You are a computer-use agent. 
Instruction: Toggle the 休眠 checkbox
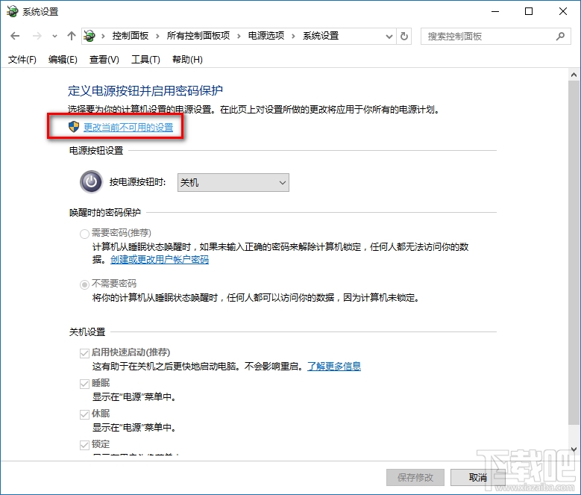pos(84,414)
